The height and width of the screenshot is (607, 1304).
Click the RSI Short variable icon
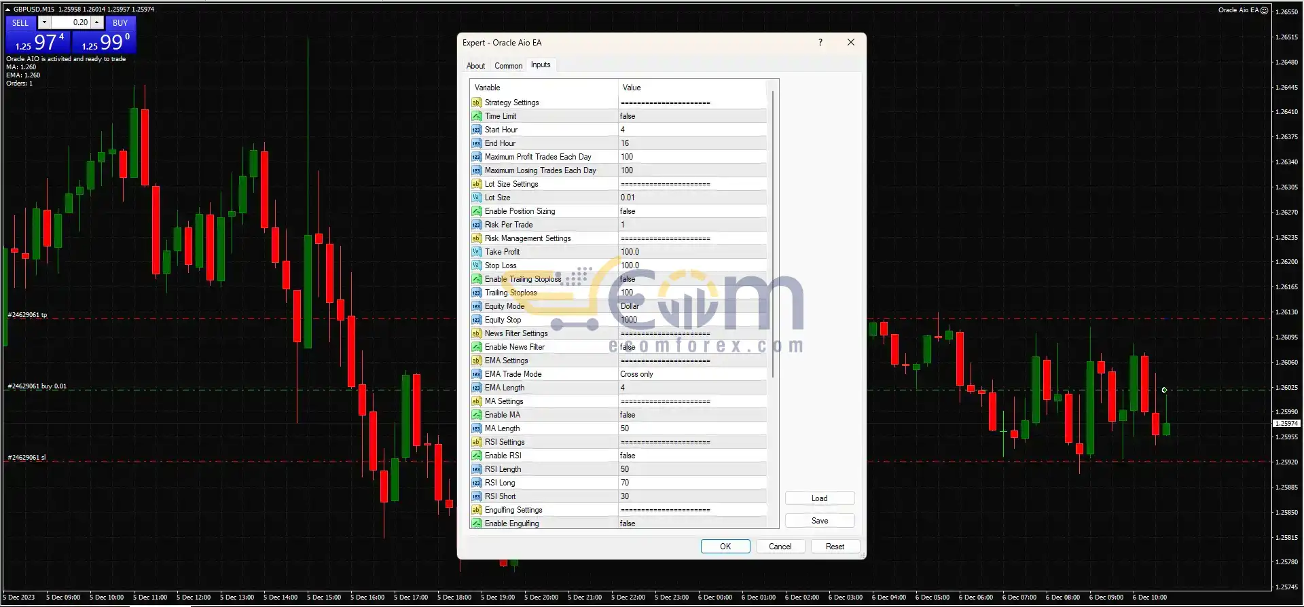pos(476,496)
